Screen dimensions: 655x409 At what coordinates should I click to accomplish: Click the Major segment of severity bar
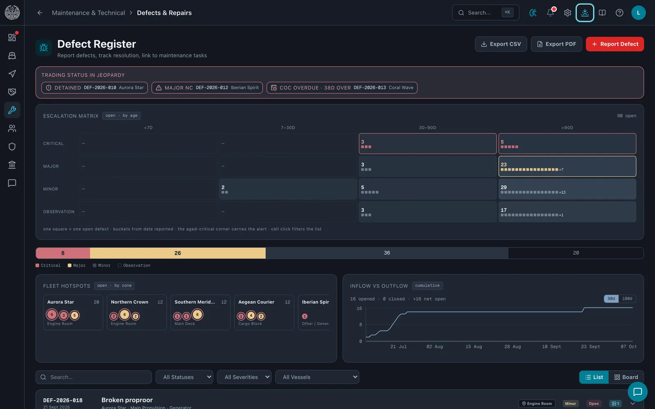178,253
